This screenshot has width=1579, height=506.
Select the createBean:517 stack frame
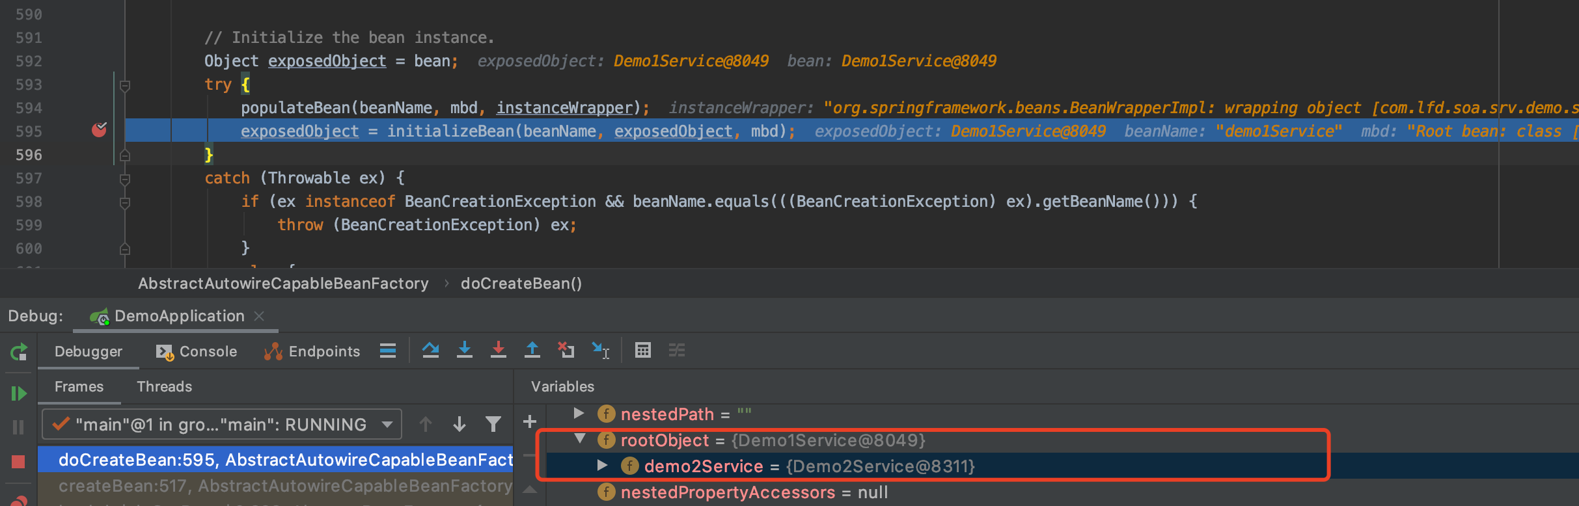point(285,486)
